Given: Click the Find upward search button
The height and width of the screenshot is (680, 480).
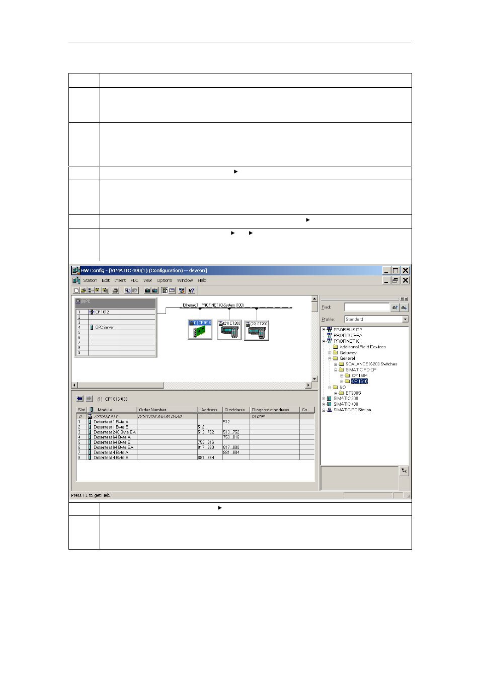Looking at the screenshot, I should point(395,307).
